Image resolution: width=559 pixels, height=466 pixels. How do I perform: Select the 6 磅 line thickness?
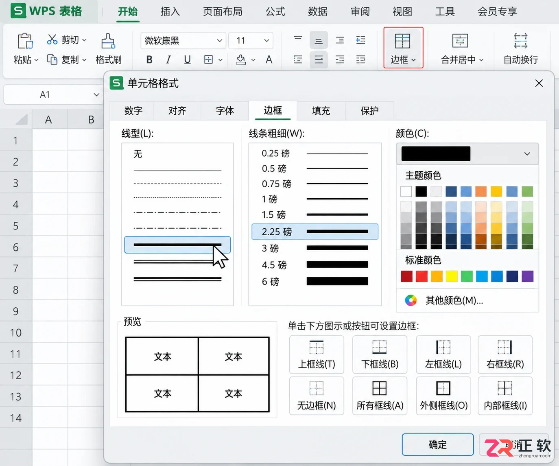[315, 281]
